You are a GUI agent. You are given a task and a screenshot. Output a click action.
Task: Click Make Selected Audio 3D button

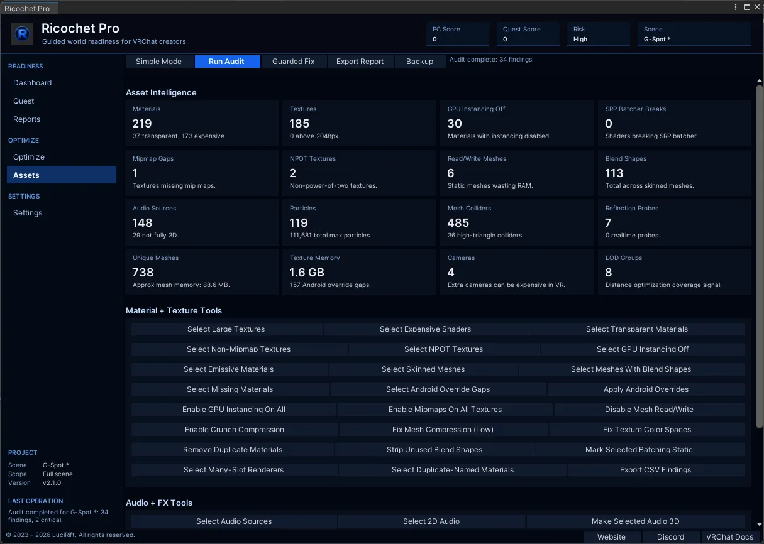click(636, 521)
